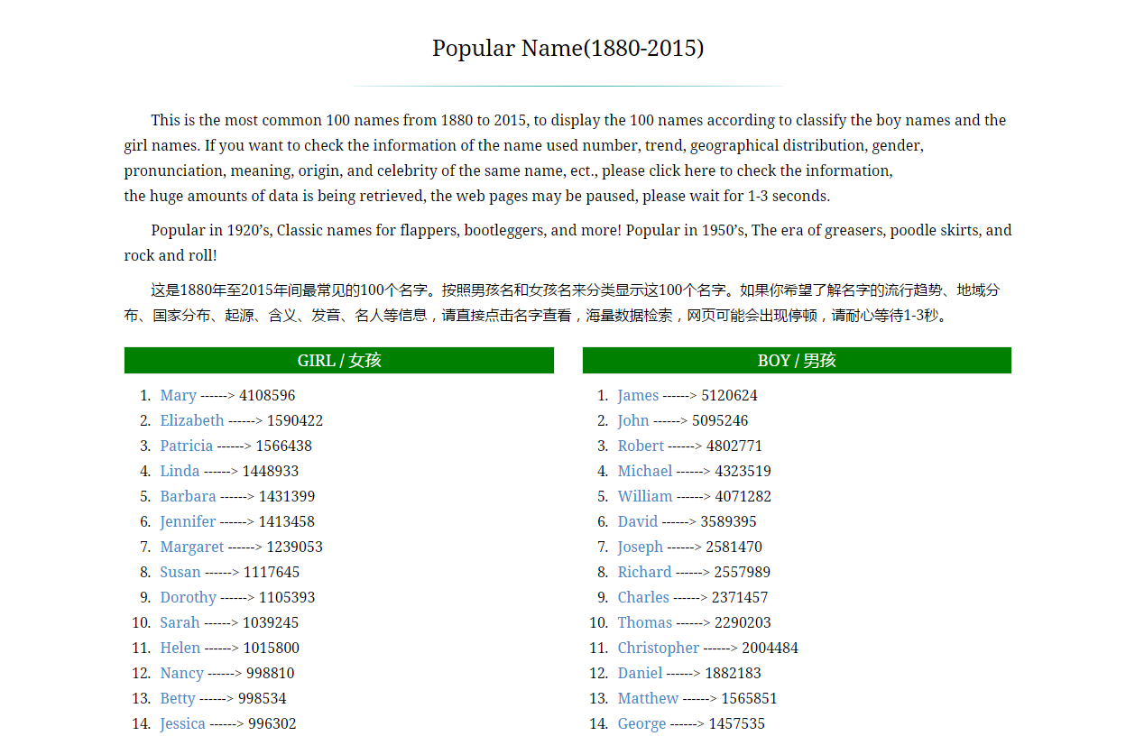Image resolution: width=1135 pixels, height=736 pixels.
Task: Click the Elizabeth name link
Action: coord(192,420)
